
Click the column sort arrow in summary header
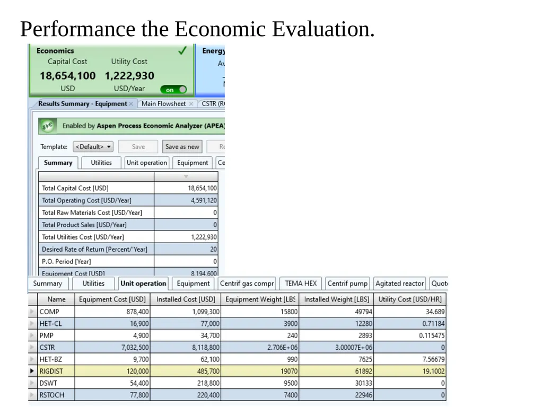tap(186, 176)
